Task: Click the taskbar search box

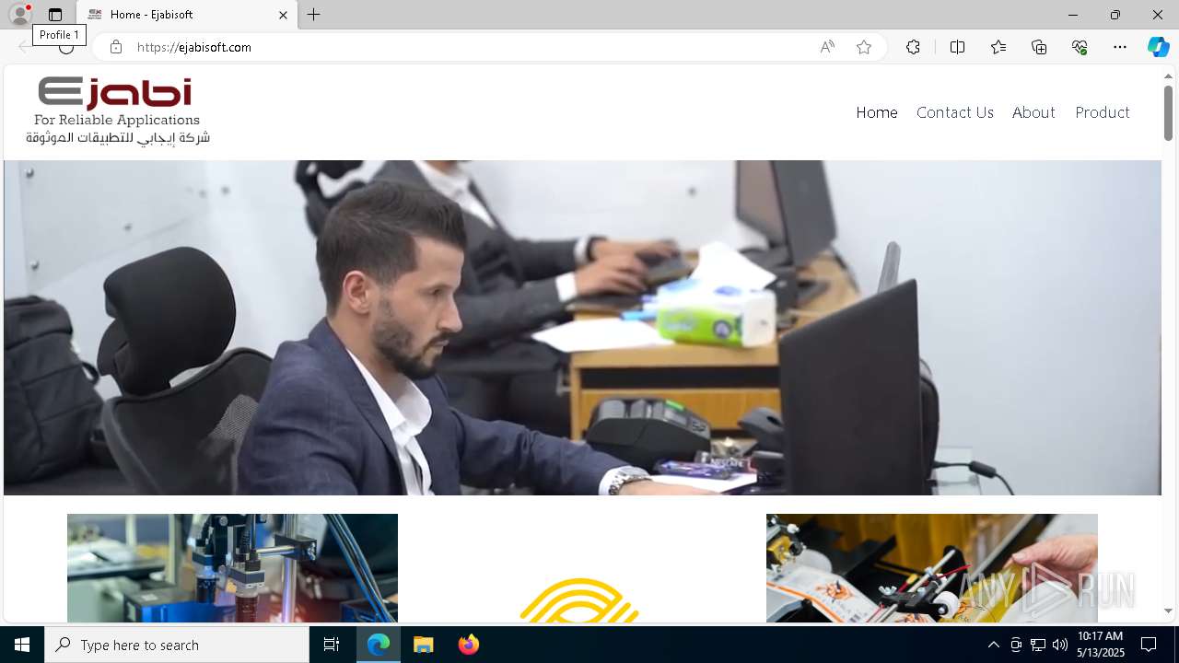Action: (x=177, y=645)
